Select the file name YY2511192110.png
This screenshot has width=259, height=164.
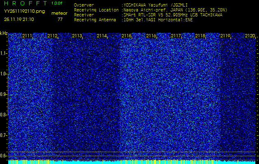pyautogui.click(x=24, y=11)
